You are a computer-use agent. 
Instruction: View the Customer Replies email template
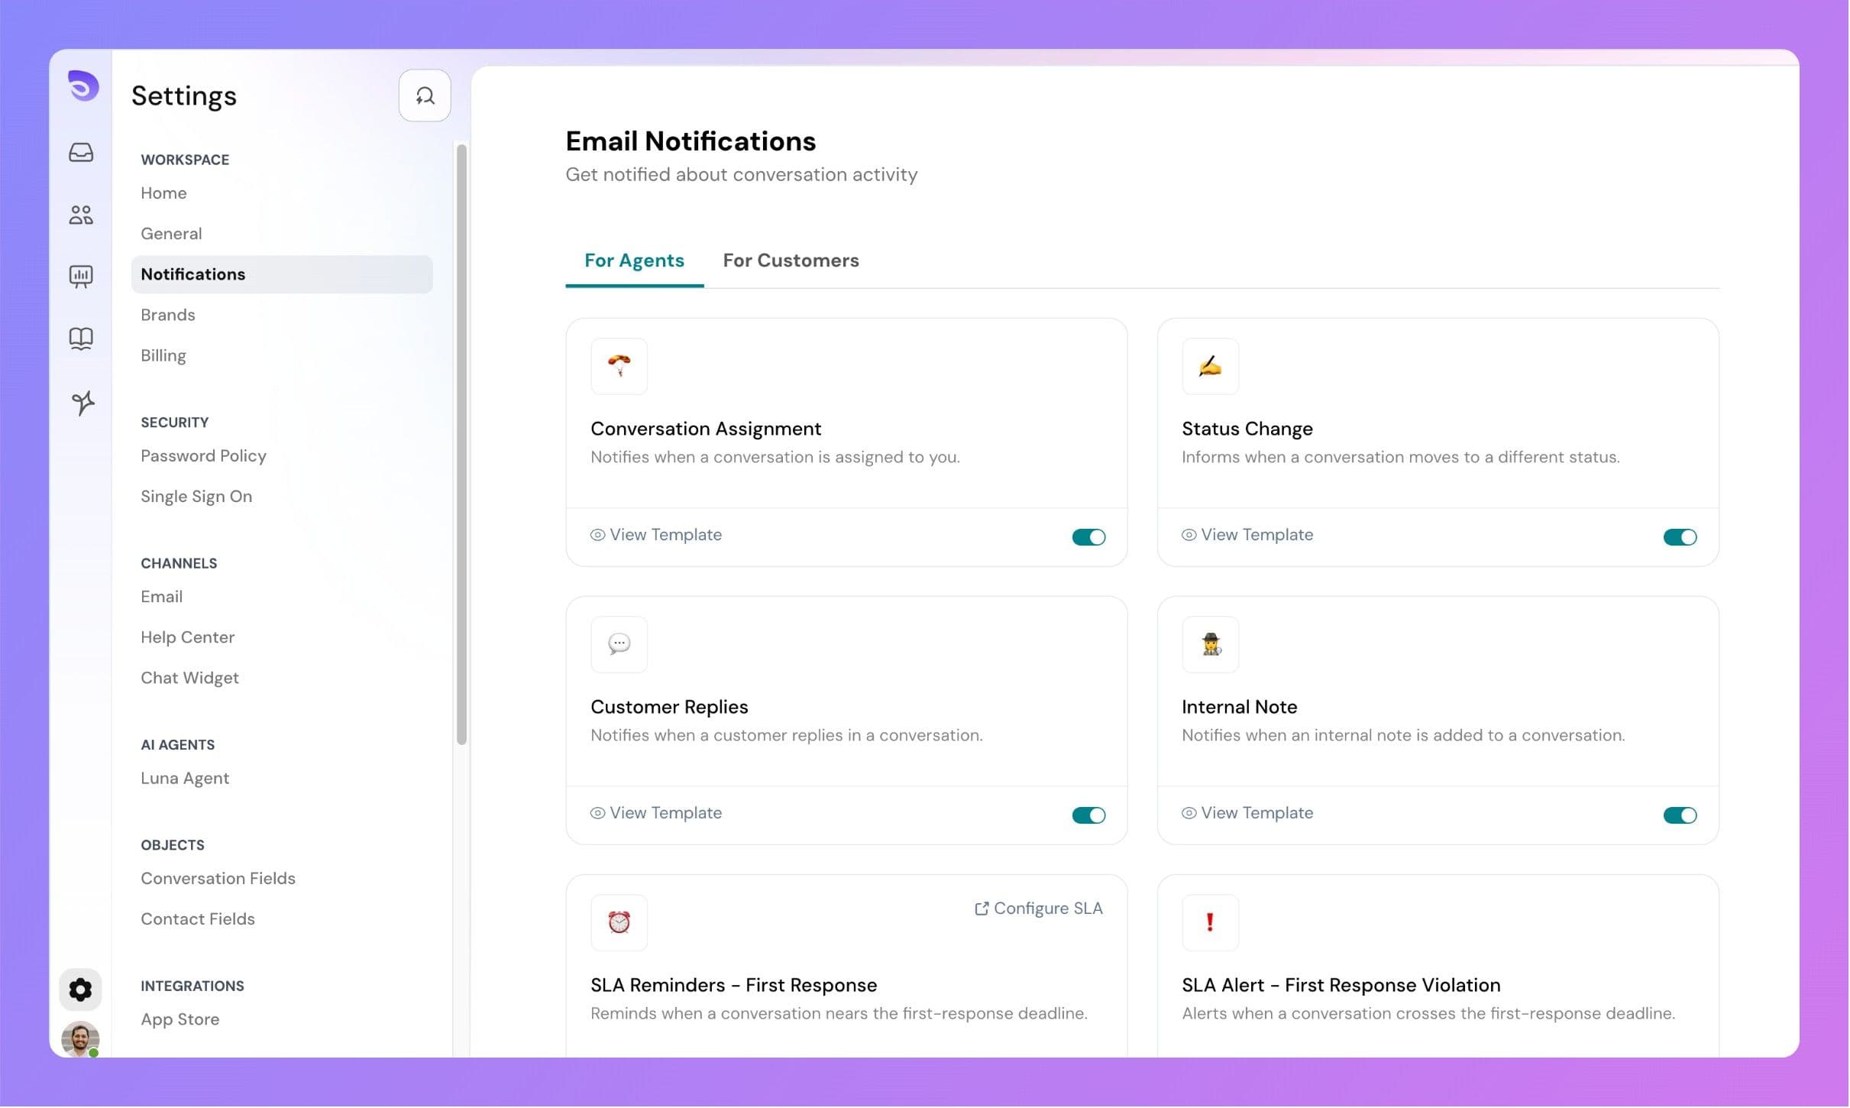coord(655,812)
